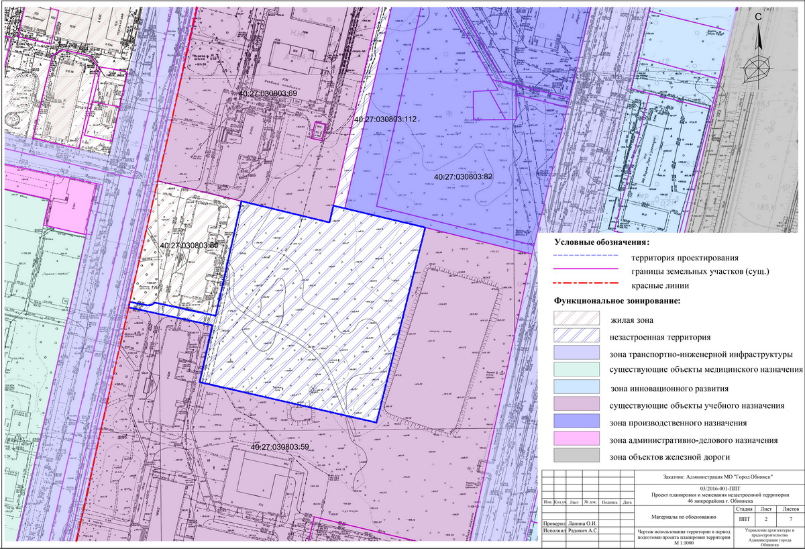Choose the pink административно-делового назначения swatch
The height and width of the screenshot is (549, 805).
pos(576,441)
